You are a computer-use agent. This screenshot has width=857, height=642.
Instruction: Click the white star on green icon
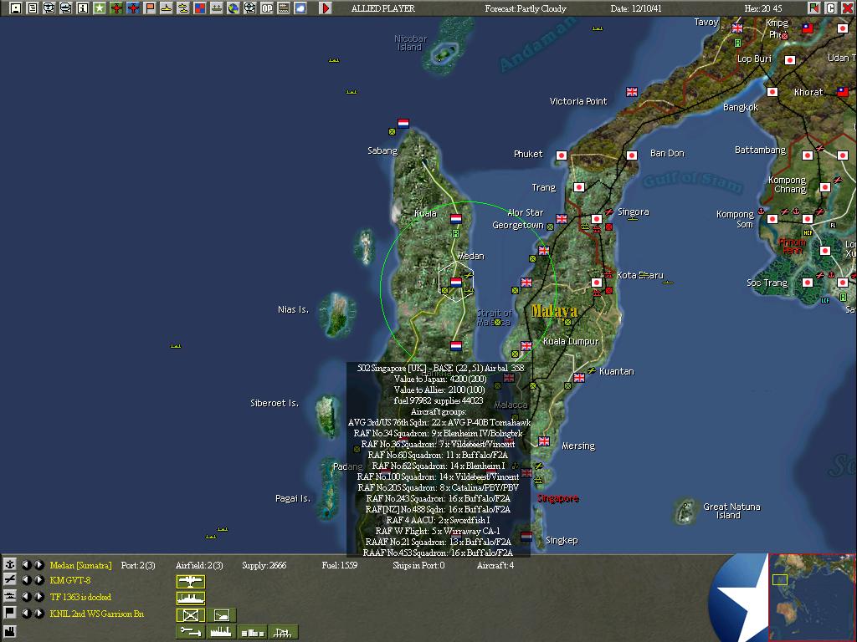100,8
